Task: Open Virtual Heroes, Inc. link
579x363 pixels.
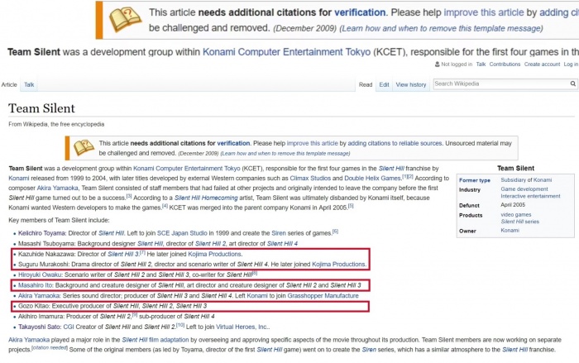Action: click(242, 327)
